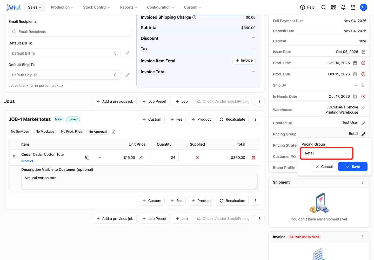Delete Cedar Cotton Tote line item
This screenshot has height=260, width=374.
(253, 158)
